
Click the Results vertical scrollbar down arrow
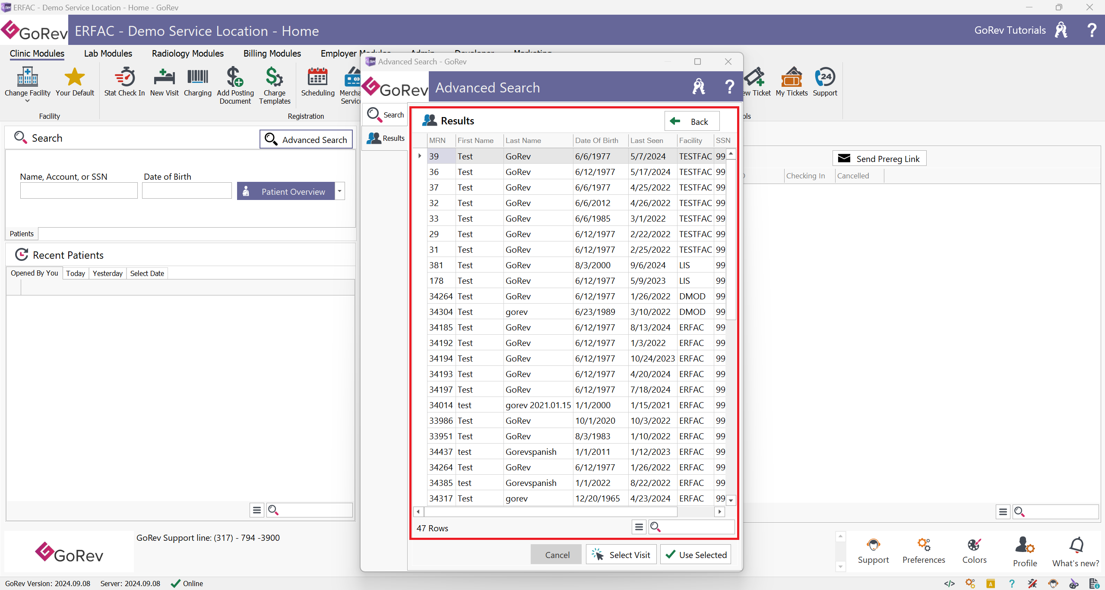coord(731,500)
